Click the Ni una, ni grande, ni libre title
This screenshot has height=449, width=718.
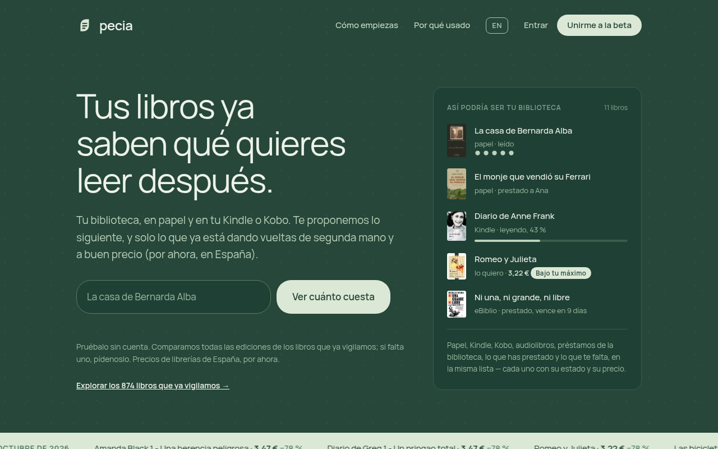(x=522, y=297)
